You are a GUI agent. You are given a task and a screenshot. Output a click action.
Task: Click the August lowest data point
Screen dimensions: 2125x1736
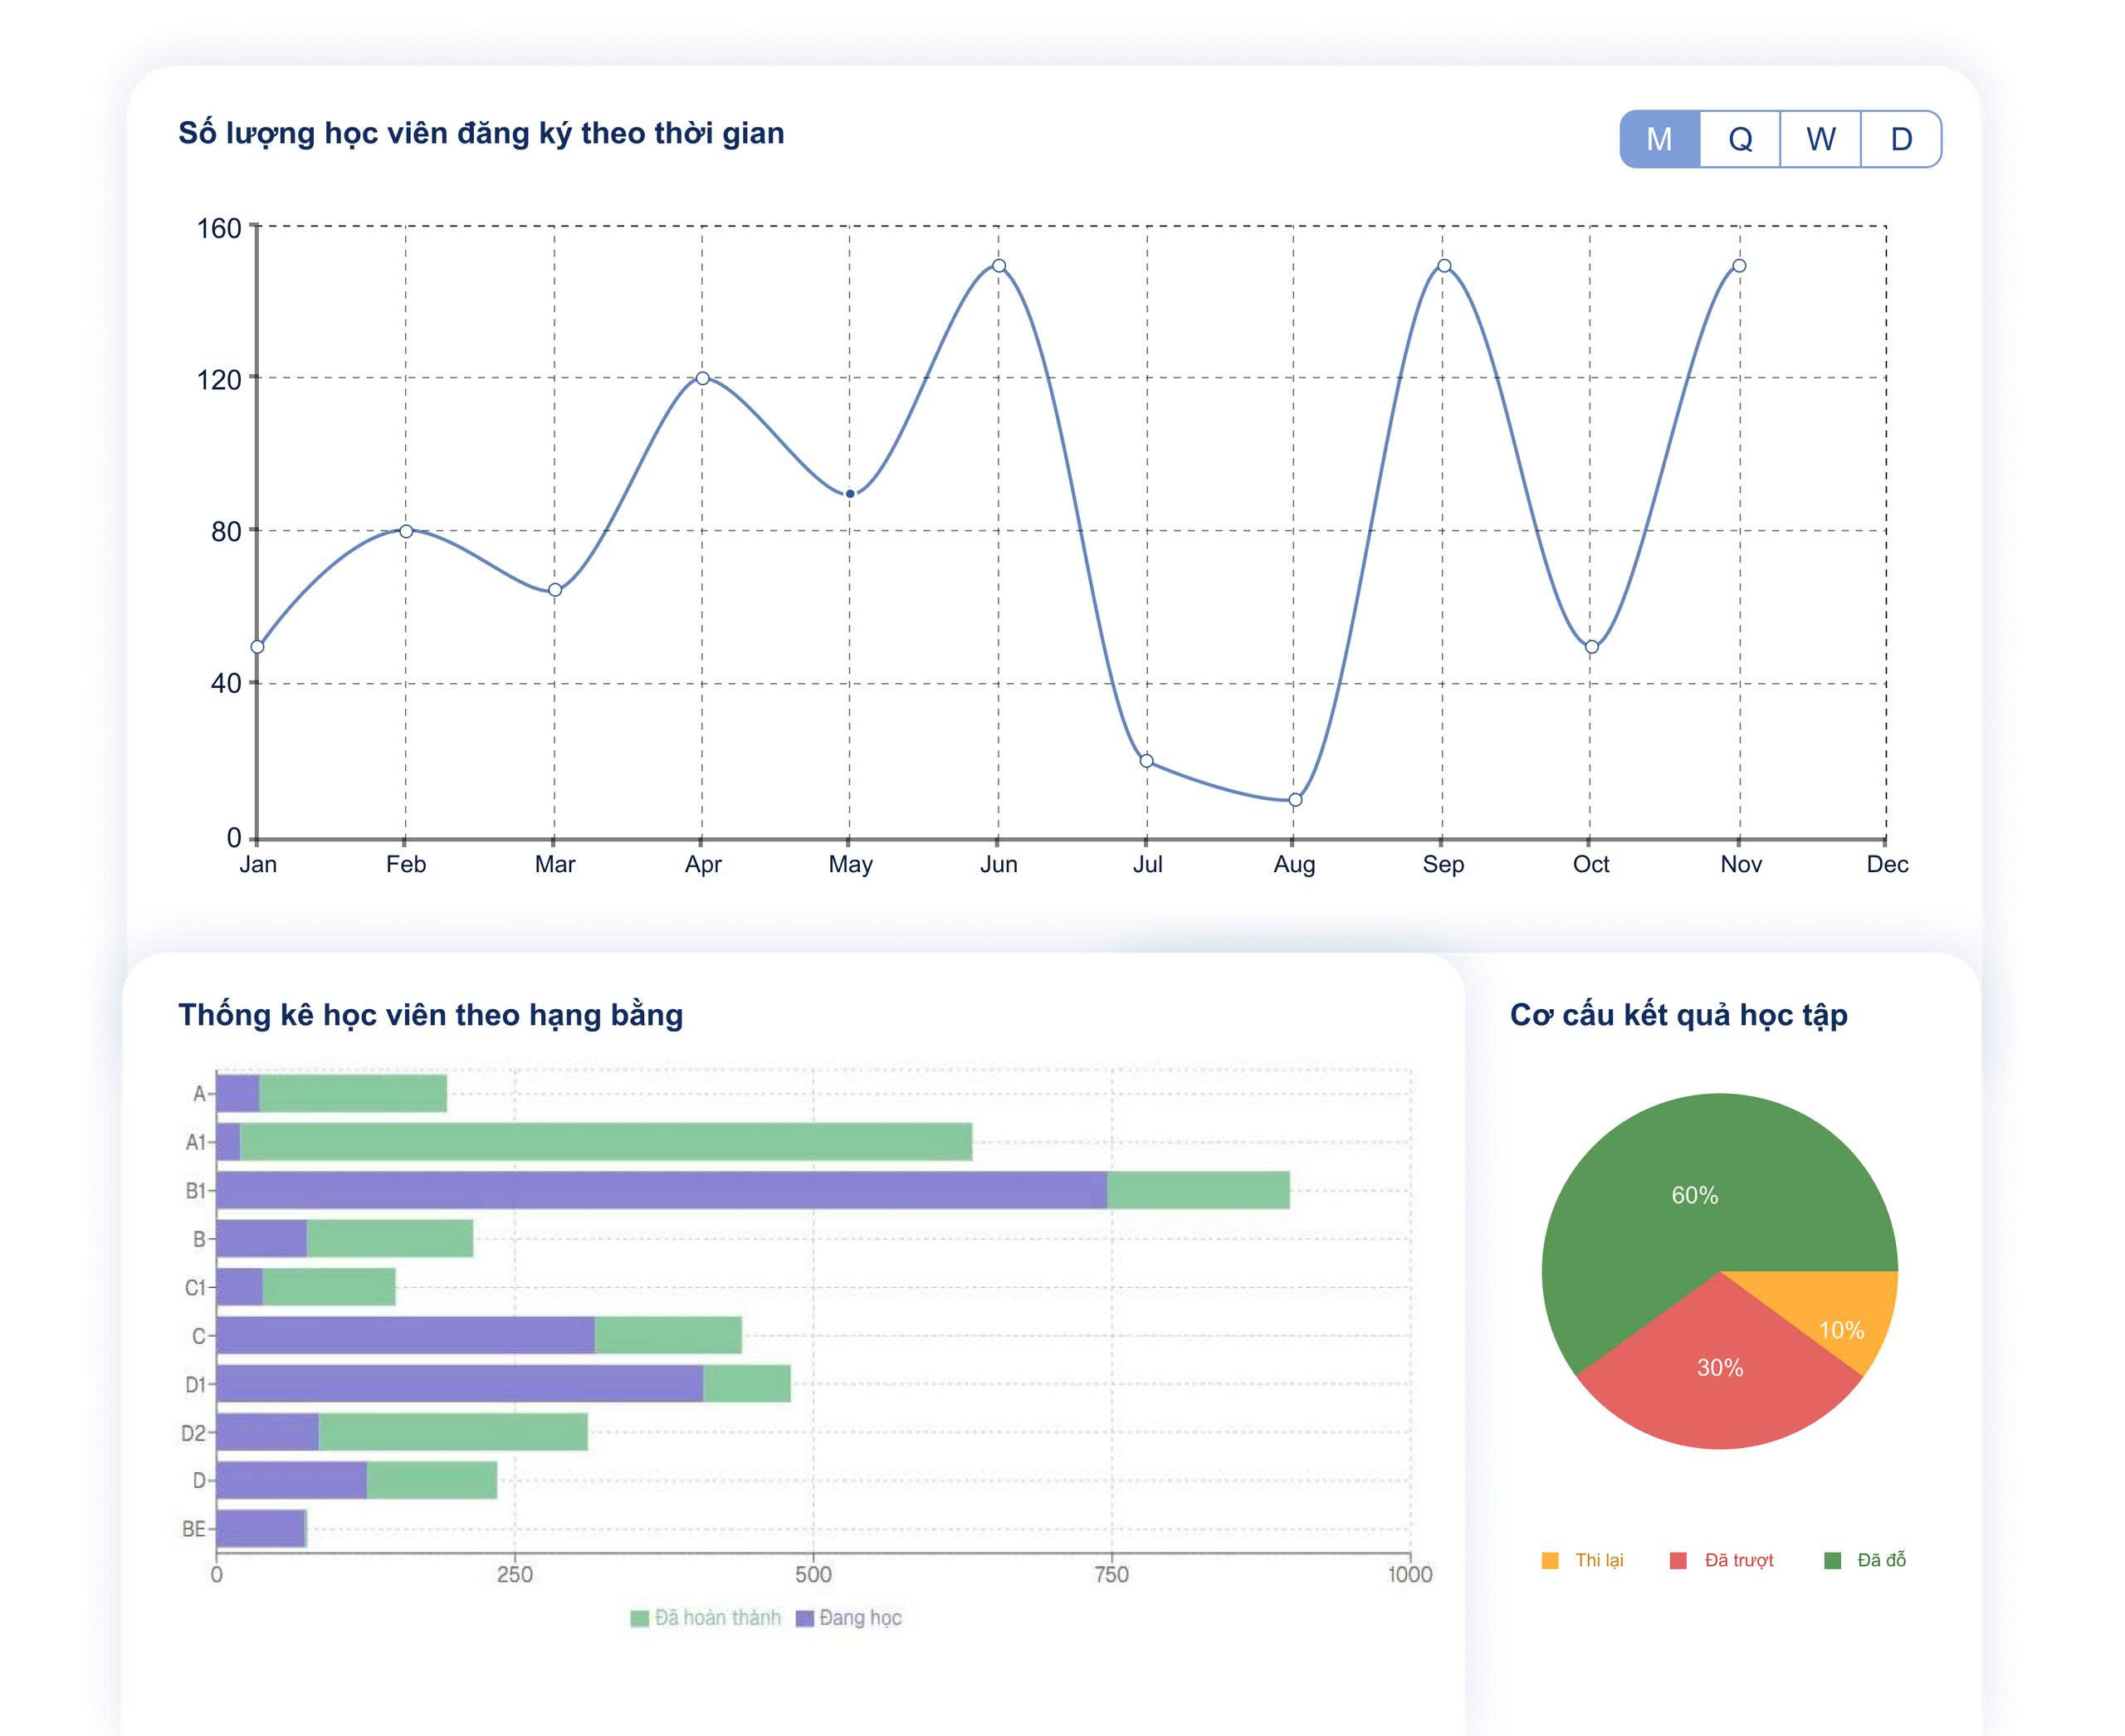pos(1295,800)
